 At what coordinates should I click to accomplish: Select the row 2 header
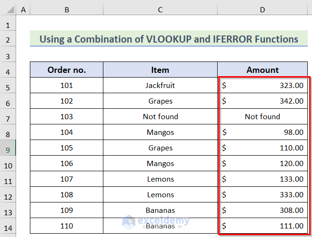click(8, 39)
